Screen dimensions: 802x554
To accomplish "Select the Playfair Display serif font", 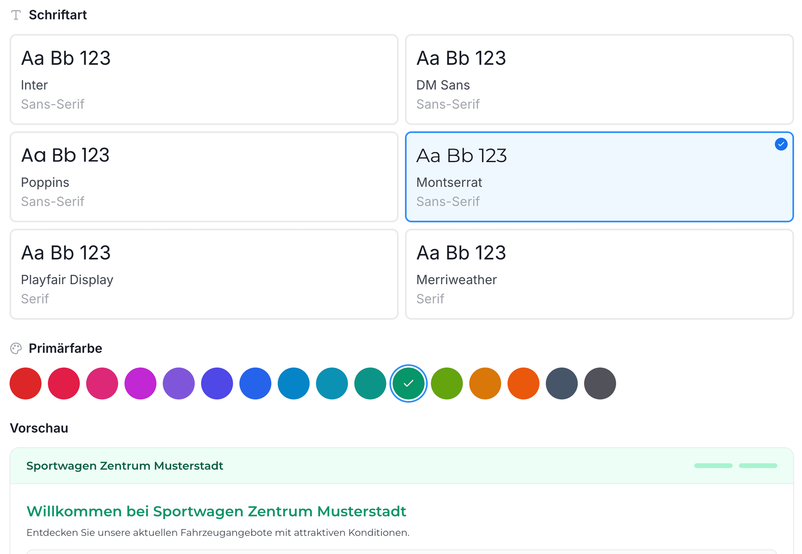I will pos(204,274).
